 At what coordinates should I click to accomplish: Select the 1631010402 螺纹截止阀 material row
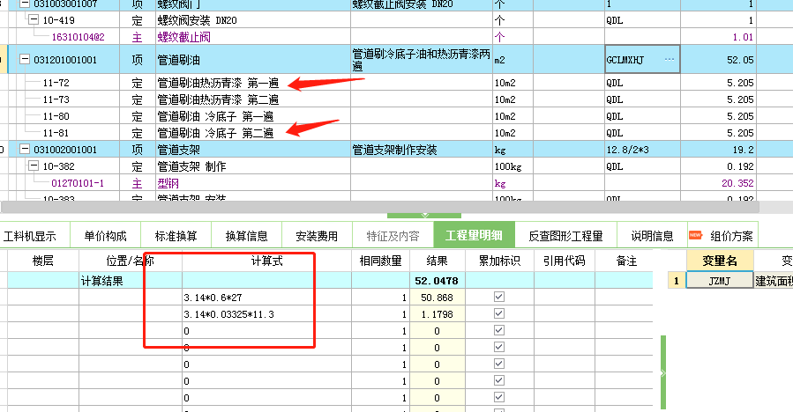(379, 37)
